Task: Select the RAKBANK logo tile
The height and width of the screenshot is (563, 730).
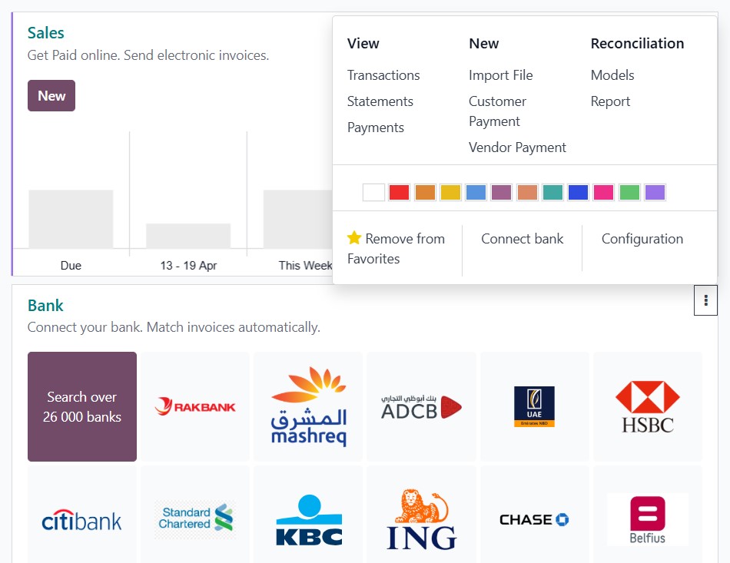Action: click(x=195, y=406)
